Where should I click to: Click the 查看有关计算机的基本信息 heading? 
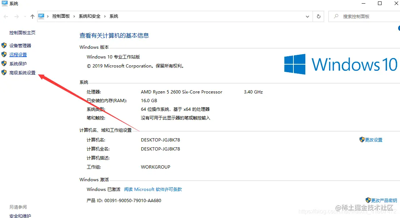click(114, 35)
